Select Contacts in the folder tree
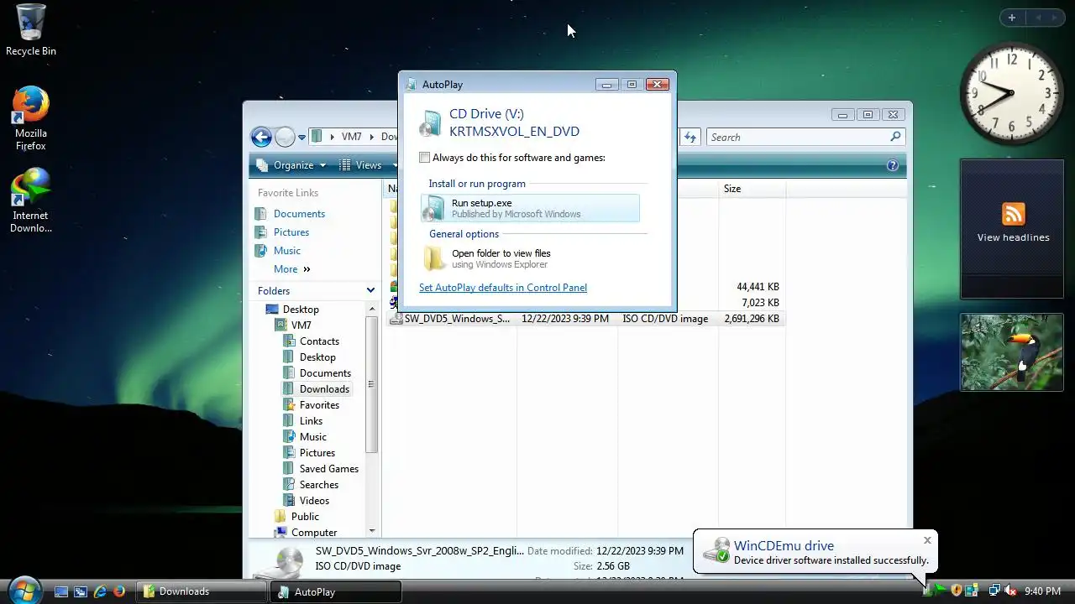This screenshot has width=1075, height=604. tap(311, 341)
